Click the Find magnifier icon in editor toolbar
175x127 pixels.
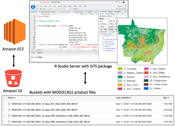(x=52, y=14)
